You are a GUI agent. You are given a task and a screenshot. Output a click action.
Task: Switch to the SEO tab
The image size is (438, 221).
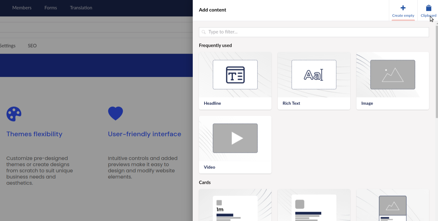click(x=32, y=46)
